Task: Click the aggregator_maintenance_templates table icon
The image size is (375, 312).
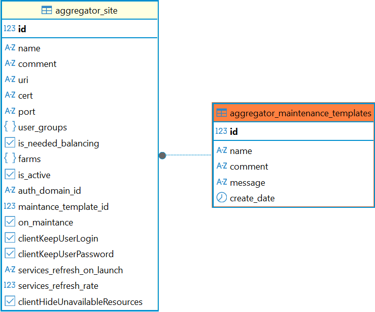Action: 221,113
